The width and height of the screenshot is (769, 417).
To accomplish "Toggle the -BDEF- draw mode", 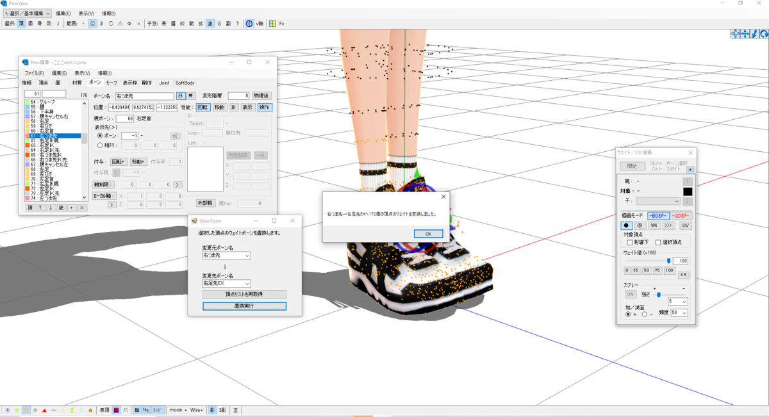I will click(x=658, y=216).
